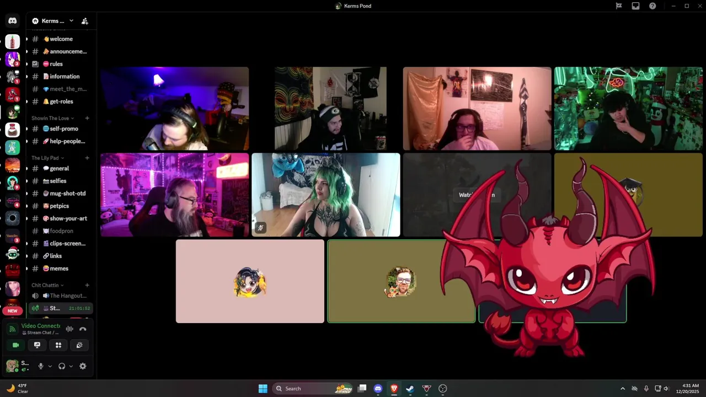This screenshot has height=397, width=706.
Task: Open the soundboard icon
Action: click(79, 345)
